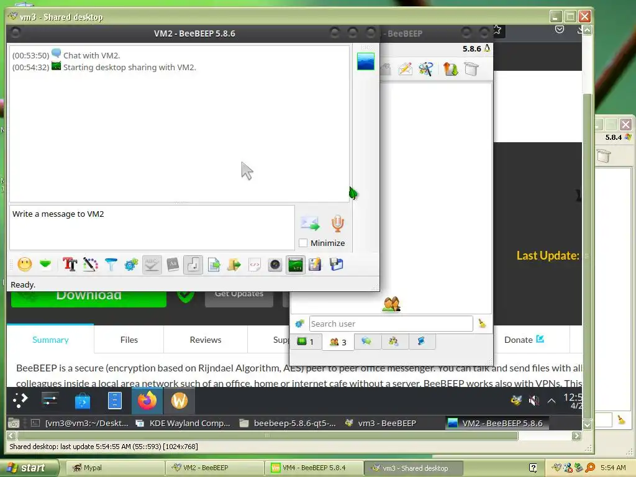Click the green down-arrow preset messages icon
Viewport: 636px width, 477px height.
[x=45, y=265]
